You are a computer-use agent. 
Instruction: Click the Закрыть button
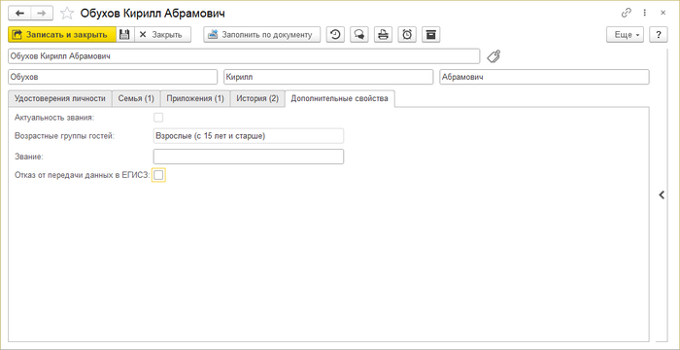pos(162,35)
